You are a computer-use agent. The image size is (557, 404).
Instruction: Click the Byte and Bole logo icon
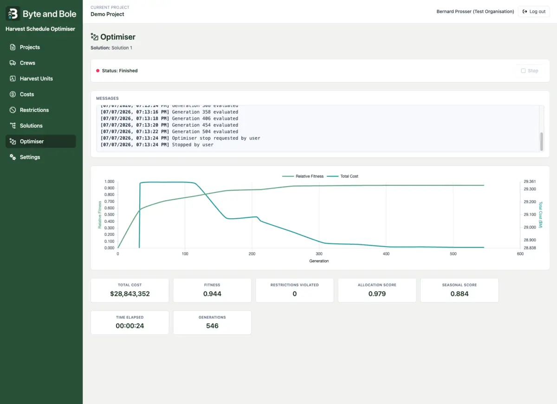(x=13, y=14)
